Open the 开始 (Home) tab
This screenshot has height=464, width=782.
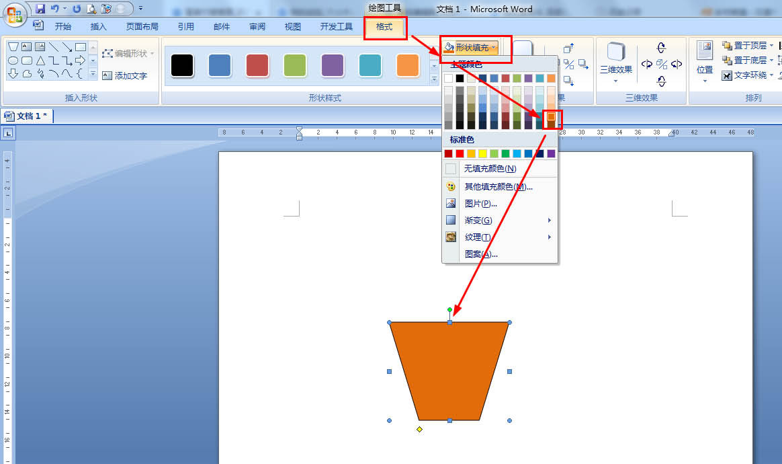tap(63, 26)
